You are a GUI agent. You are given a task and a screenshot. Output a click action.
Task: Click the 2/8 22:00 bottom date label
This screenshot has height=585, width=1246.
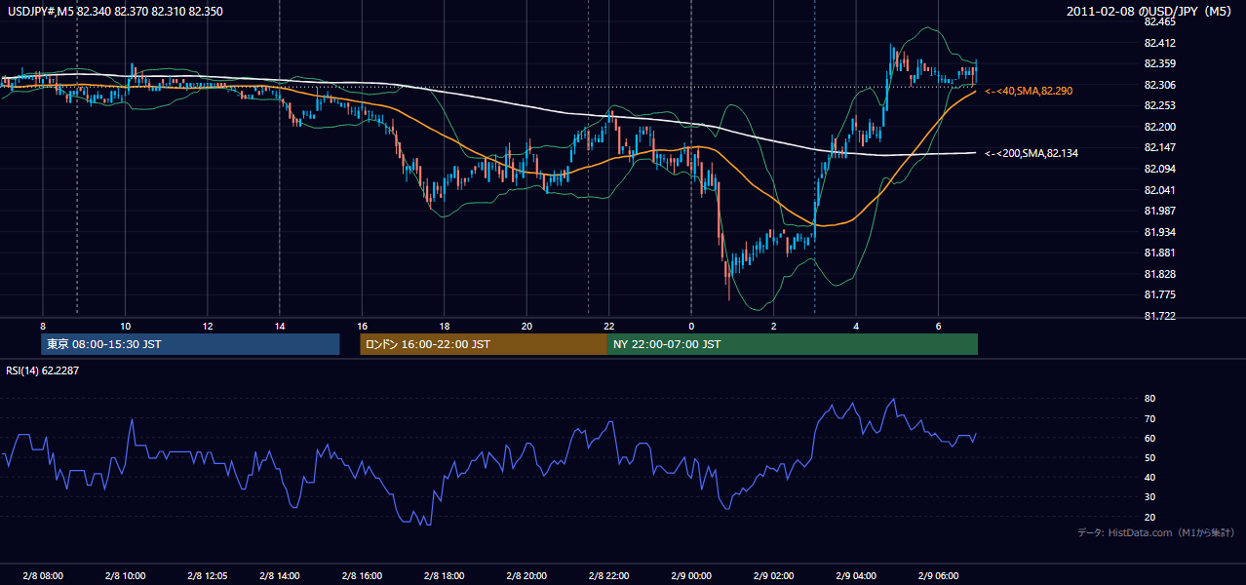608,575
